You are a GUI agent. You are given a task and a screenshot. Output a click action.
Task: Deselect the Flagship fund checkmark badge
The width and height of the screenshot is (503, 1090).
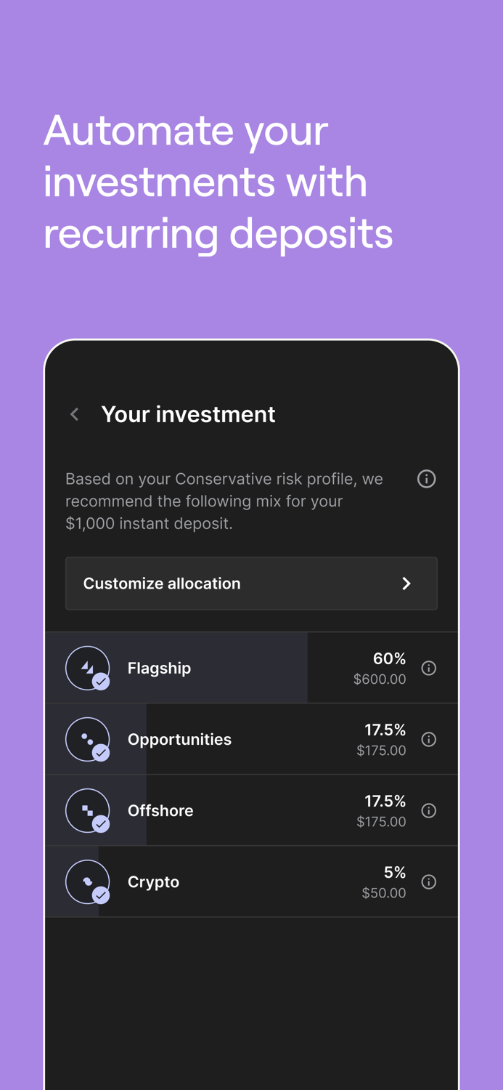(x=101, y=682)
